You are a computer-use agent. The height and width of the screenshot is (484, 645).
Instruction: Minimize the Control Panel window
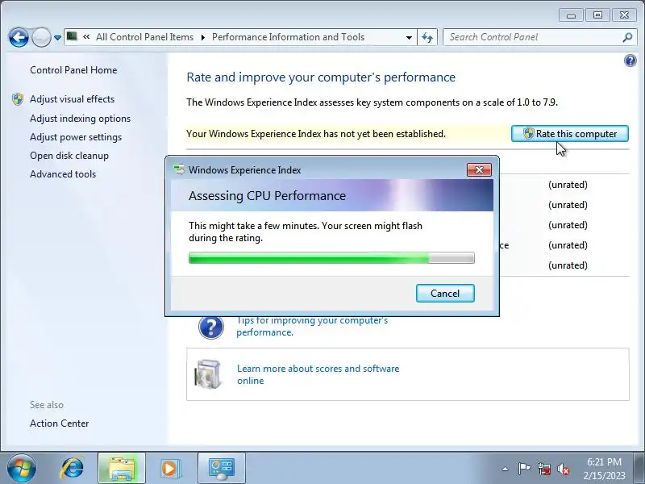coord(571,15)
